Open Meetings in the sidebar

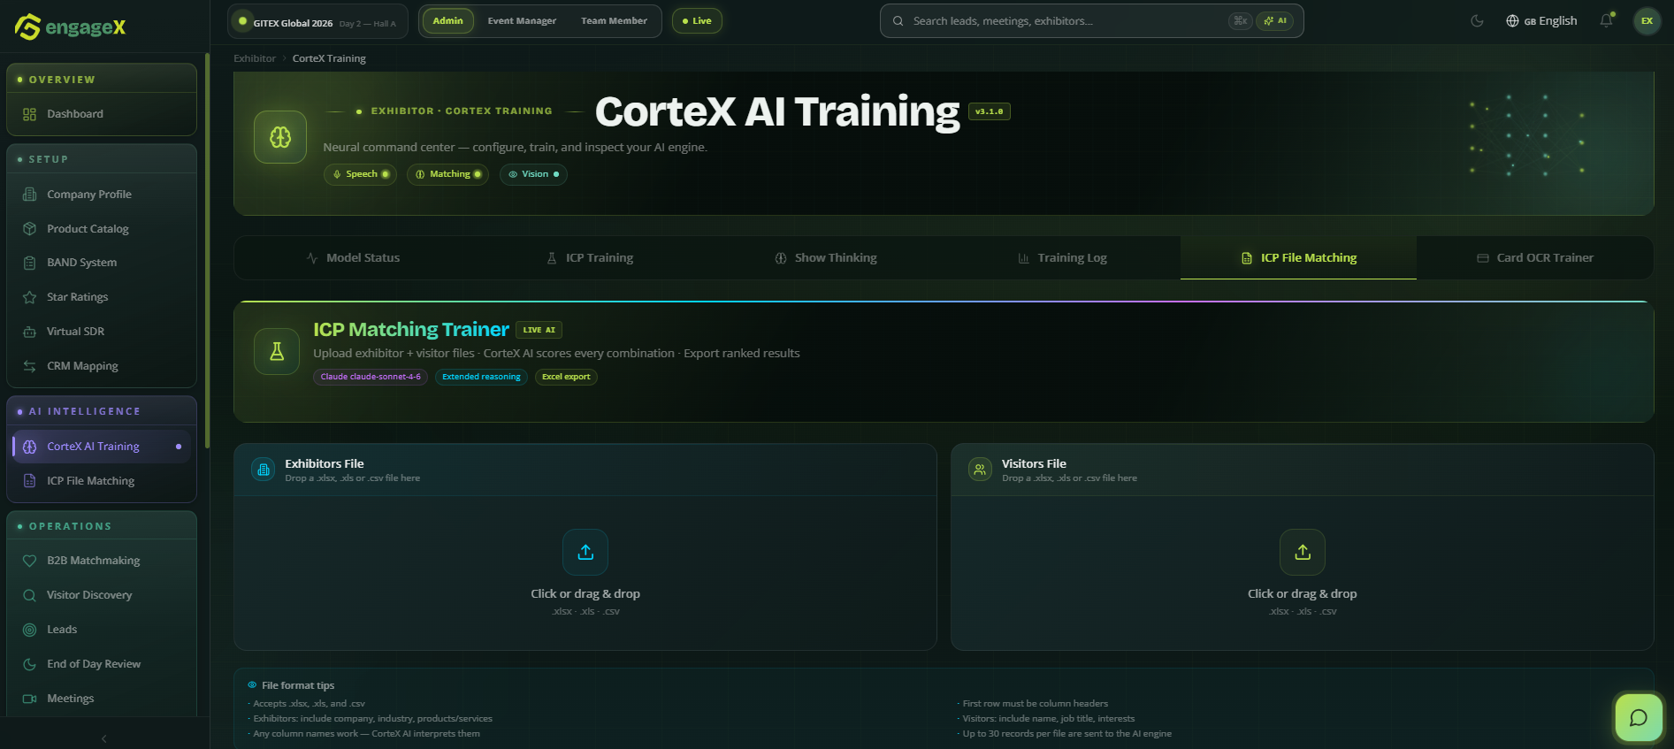[102, 699]
